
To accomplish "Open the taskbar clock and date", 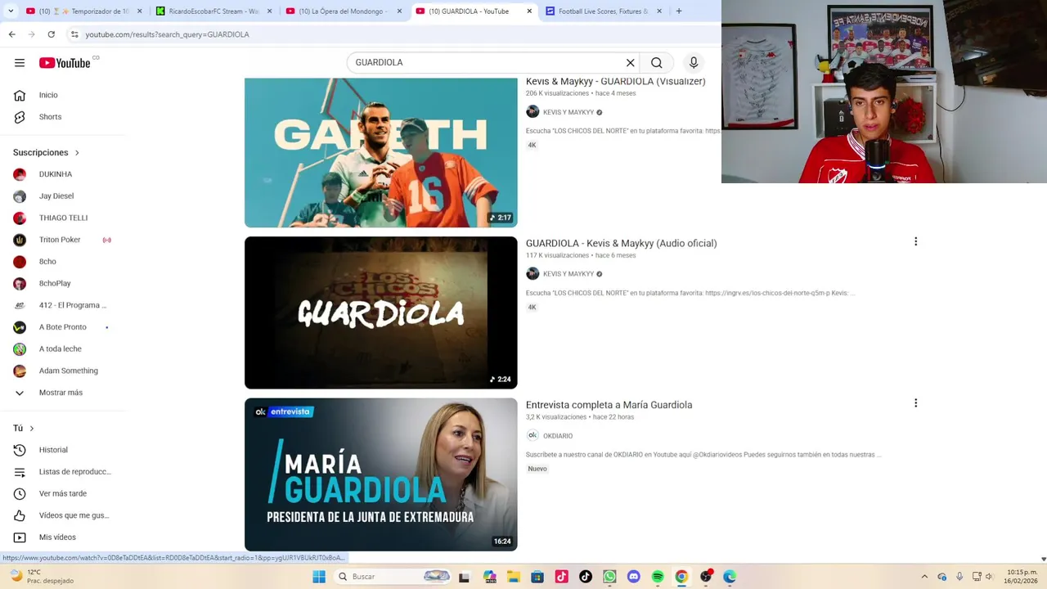I will tap(1022, 577).
